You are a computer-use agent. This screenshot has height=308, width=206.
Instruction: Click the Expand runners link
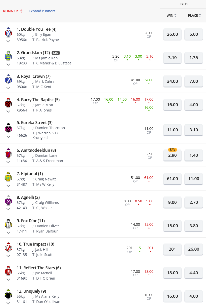(x=42, y=11)
